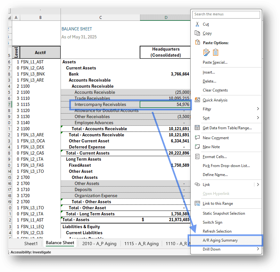The height and width of the screenshot is (272, 280).
Task: Click the Format Cells icon
Action: (x=197, y=156)
